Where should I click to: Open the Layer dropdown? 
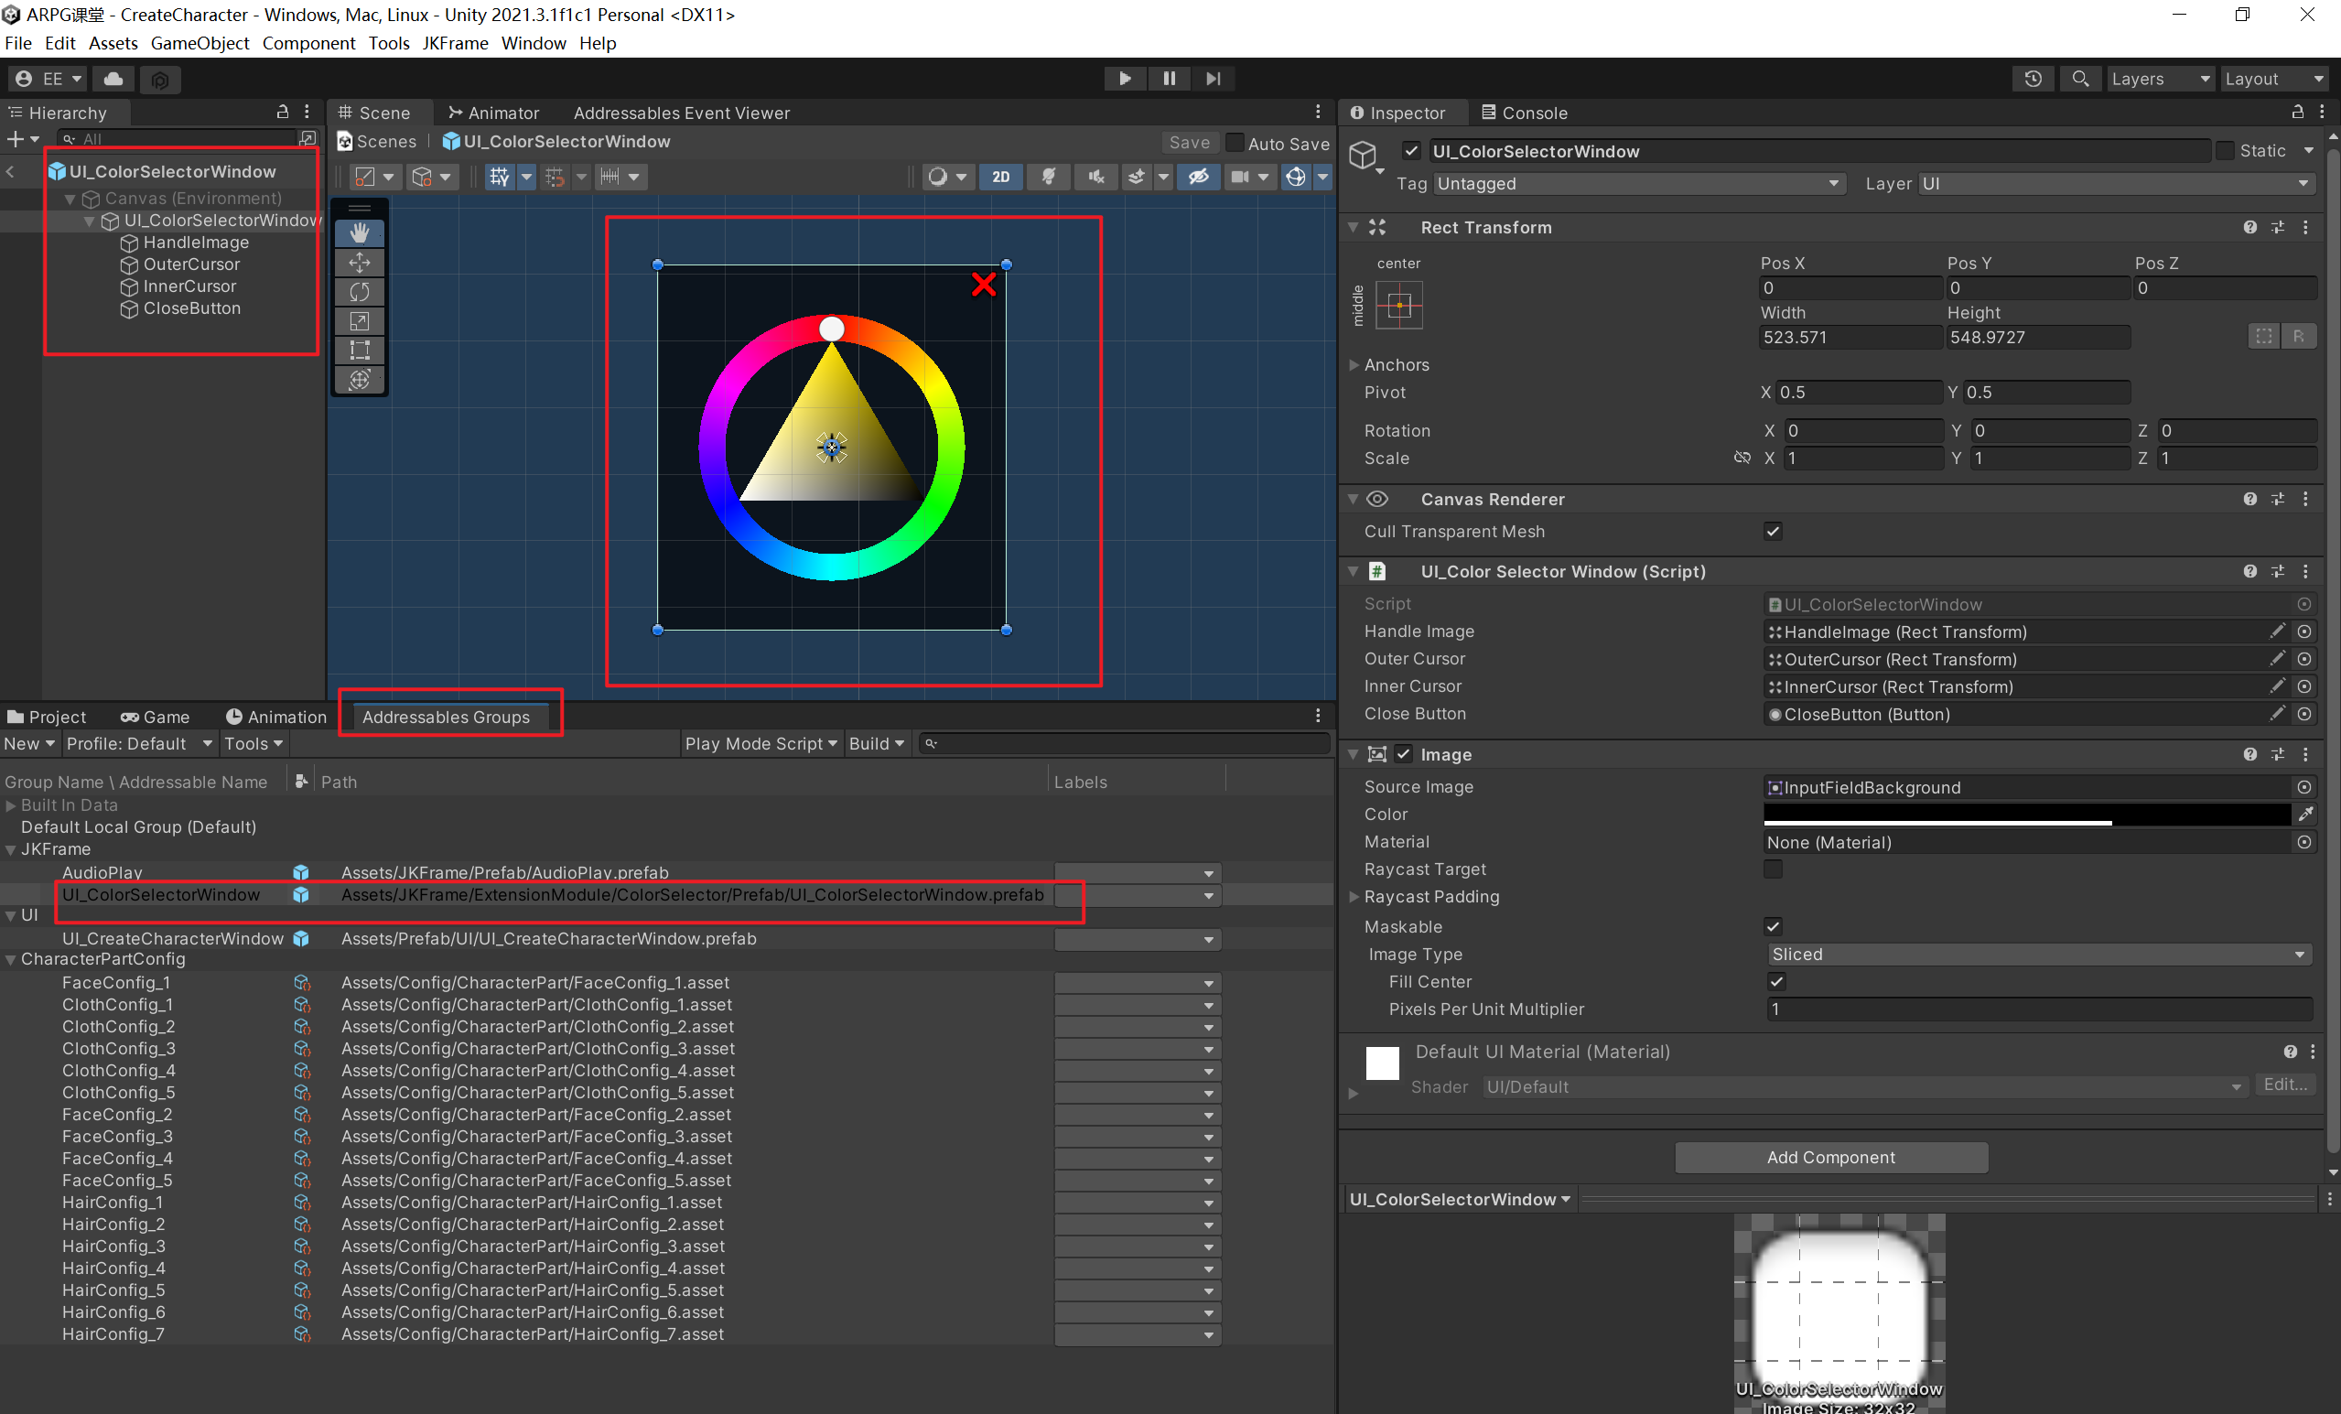pyautogui.click(x=2116, y=183)
